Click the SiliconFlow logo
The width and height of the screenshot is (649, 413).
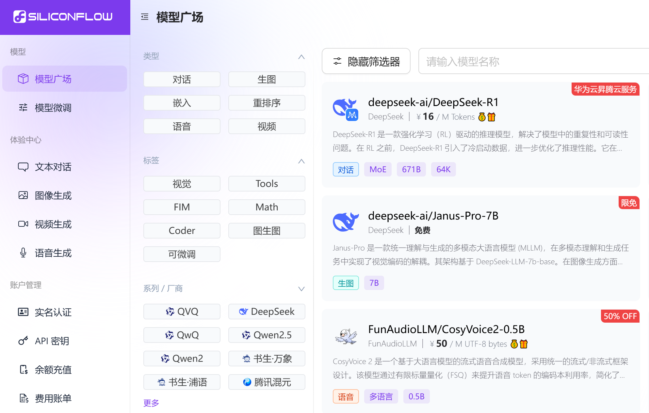pos(63,17)
